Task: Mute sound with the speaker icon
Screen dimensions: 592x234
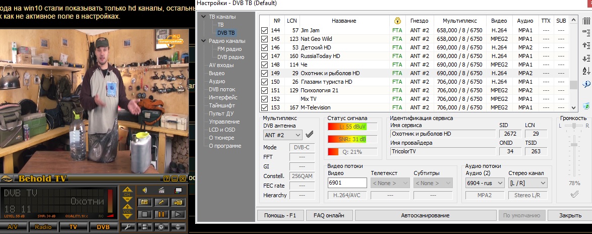Action: [x=144, y=190]
